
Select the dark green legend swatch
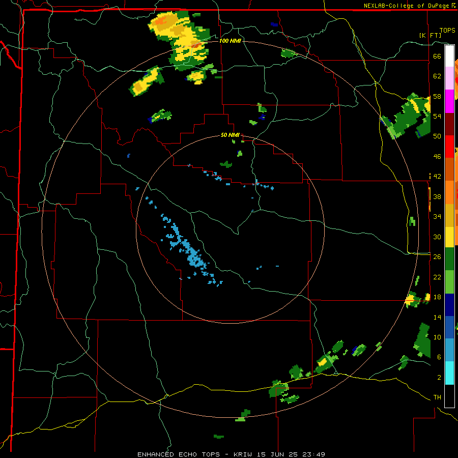(449, 259)
